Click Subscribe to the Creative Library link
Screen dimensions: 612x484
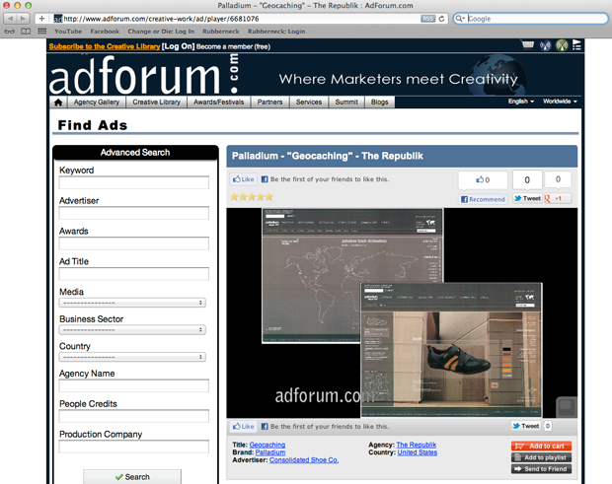click(105, 46)
